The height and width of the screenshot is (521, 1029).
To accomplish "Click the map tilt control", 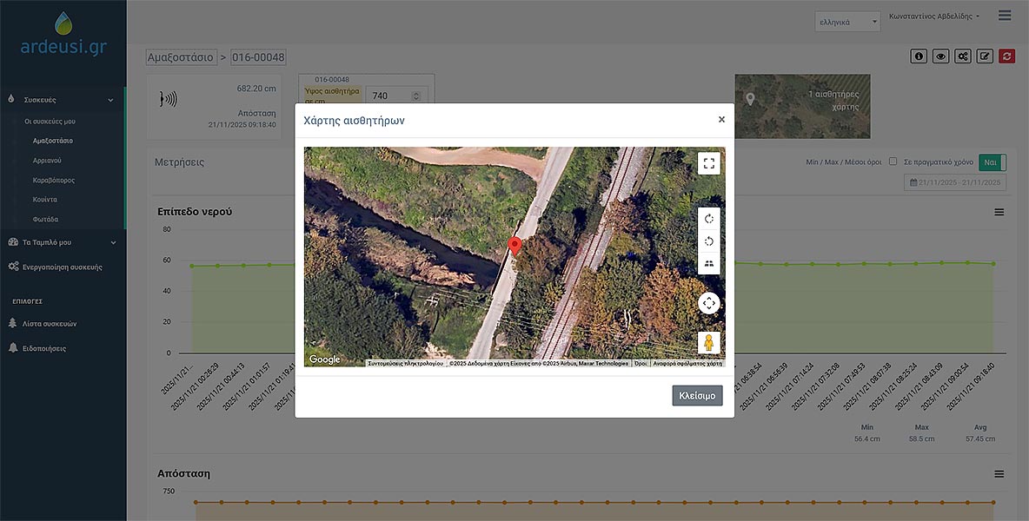I will tap(709, 263).
